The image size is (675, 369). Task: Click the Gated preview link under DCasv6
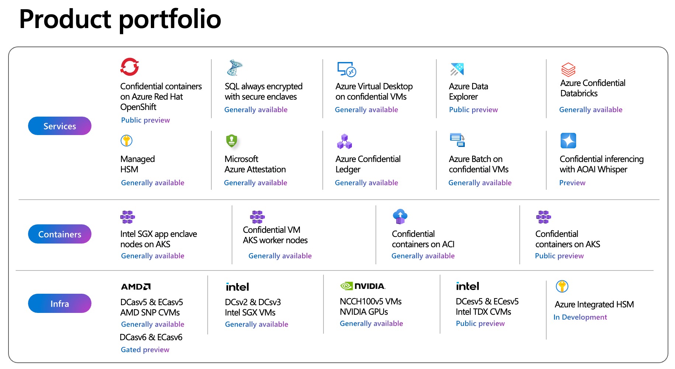[145, 349]
